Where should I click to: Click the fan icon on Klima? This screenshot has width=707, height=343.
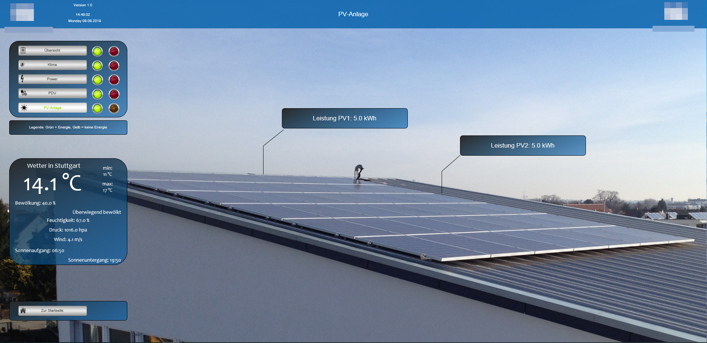pyautogui.click(x=22, y=64)
